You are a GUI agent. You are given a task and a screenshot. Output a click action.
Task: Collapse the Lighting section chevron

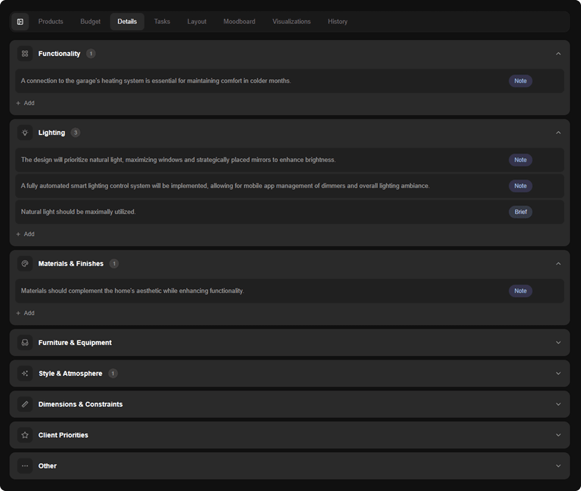pyautogui.click(x=558, y=132)
